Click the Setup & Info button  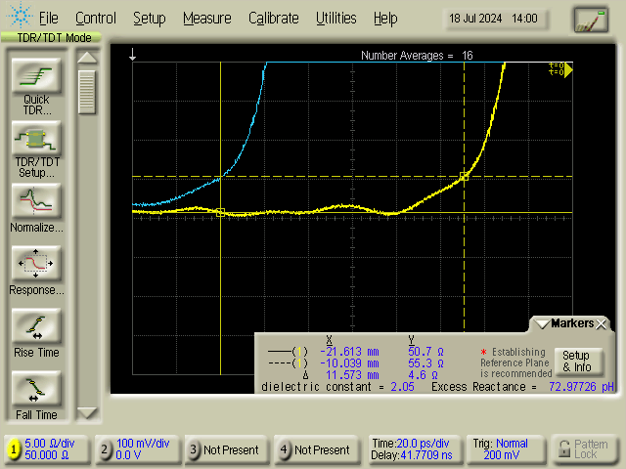click(577, 361)
